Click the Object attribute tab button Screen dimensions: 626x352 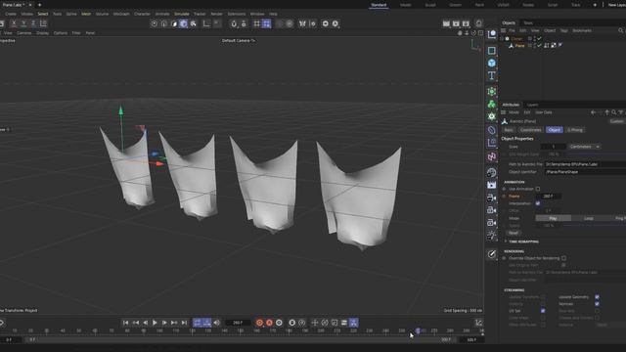tap(555, 130)
